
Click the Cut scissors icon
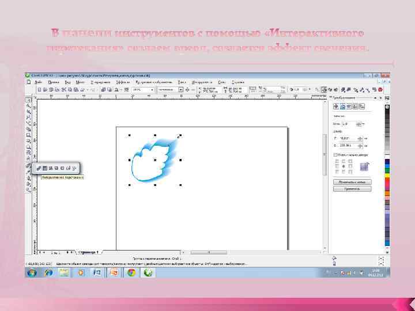(63, 90)
